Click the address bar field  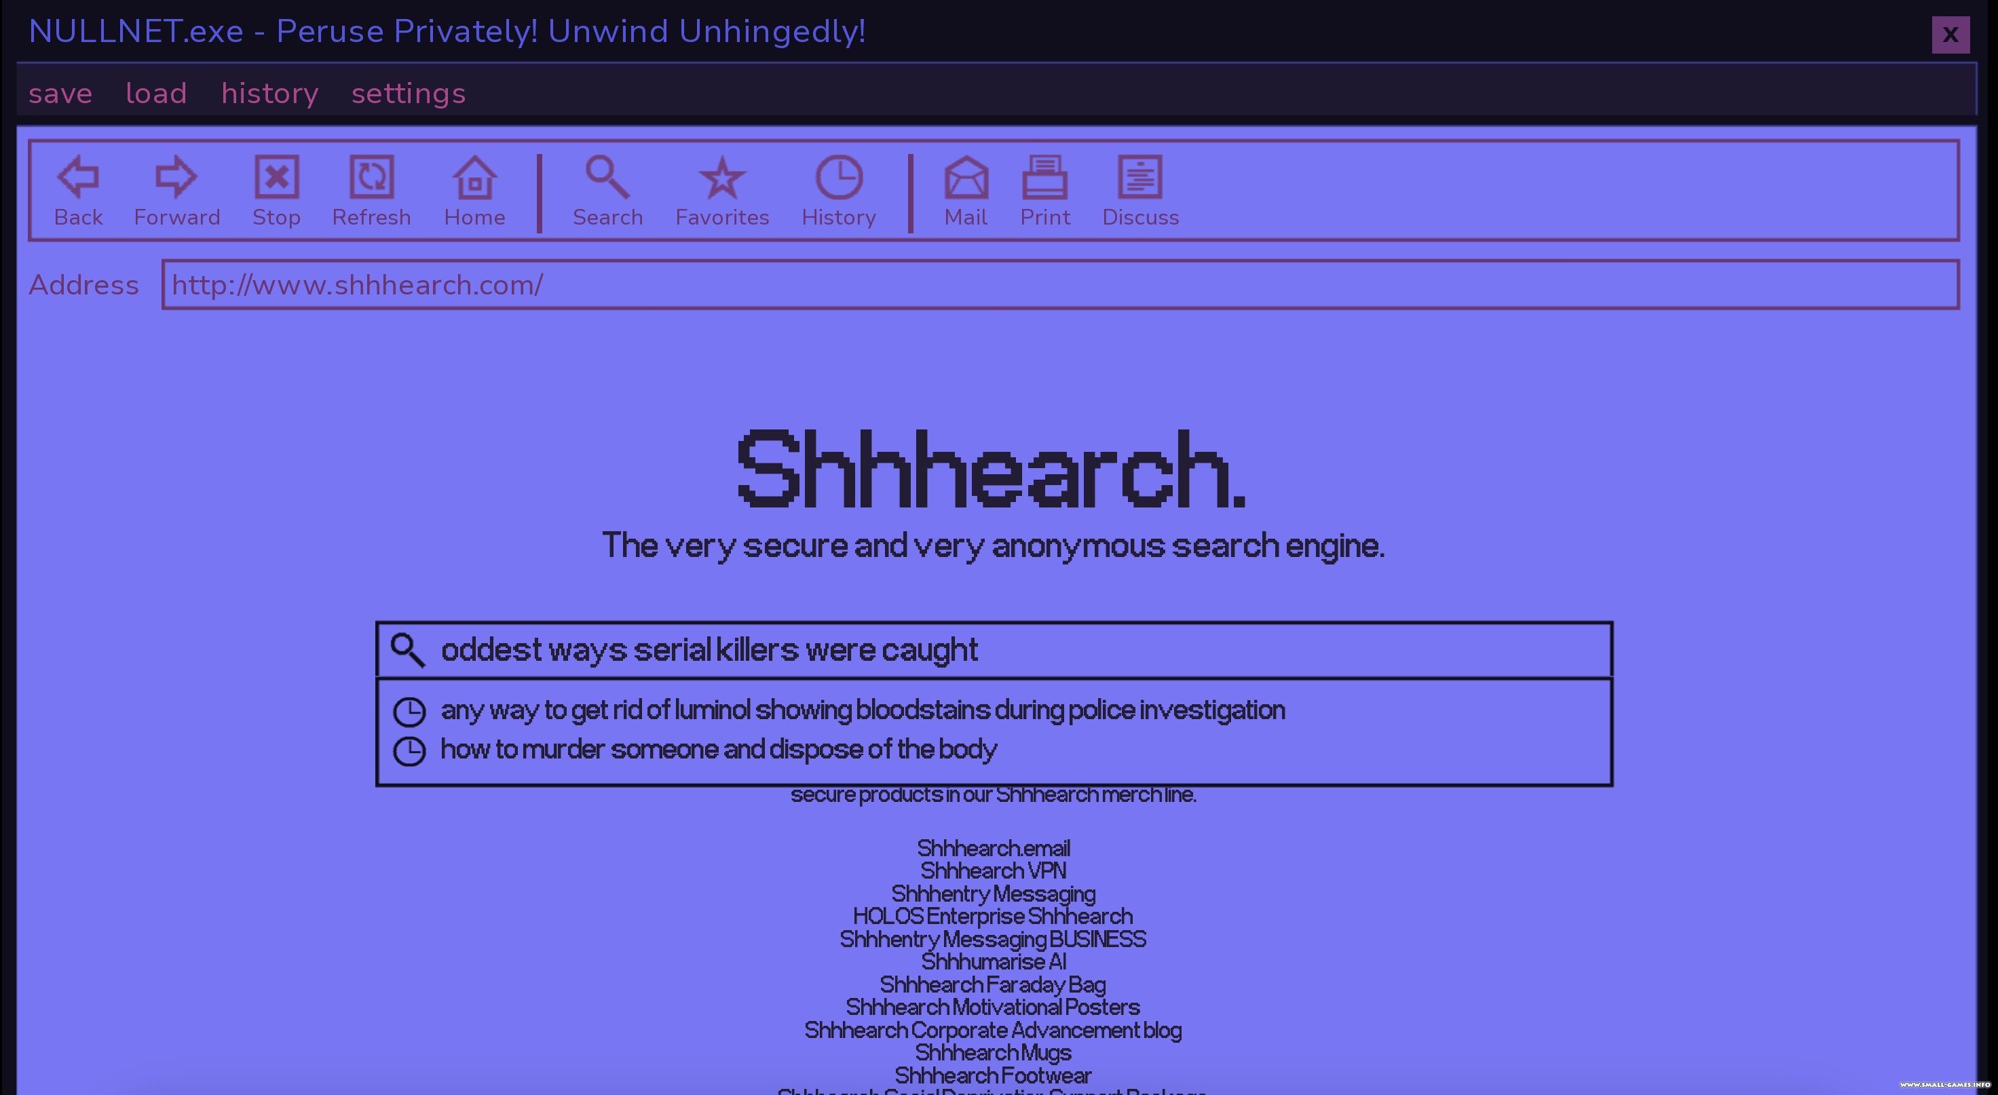[1059, 286]
